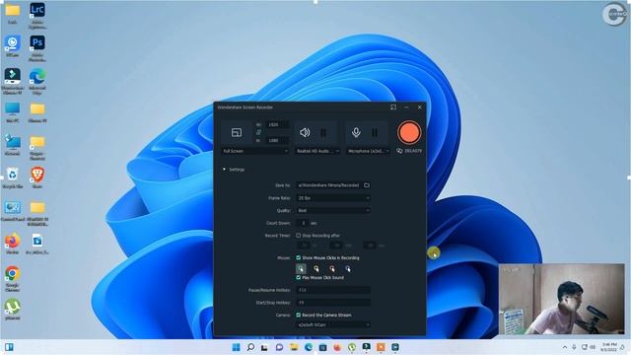Select Wondershare Filmora desktop shortcut
Viewport: 631px width, 355px height.
click(x=13, y=81)
